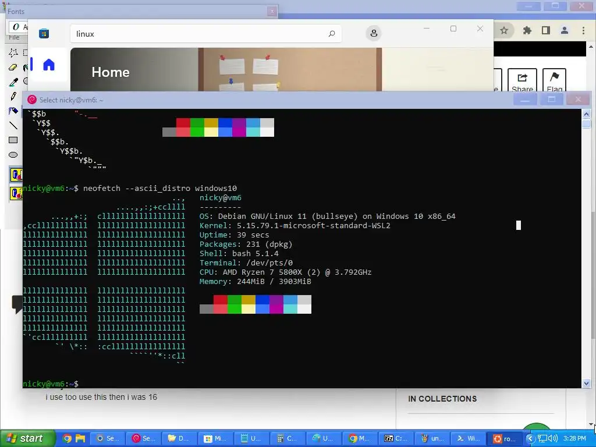596x447 pixels.
Task: Click the Share button on the webpage
Action: click(x=522, y=80)
